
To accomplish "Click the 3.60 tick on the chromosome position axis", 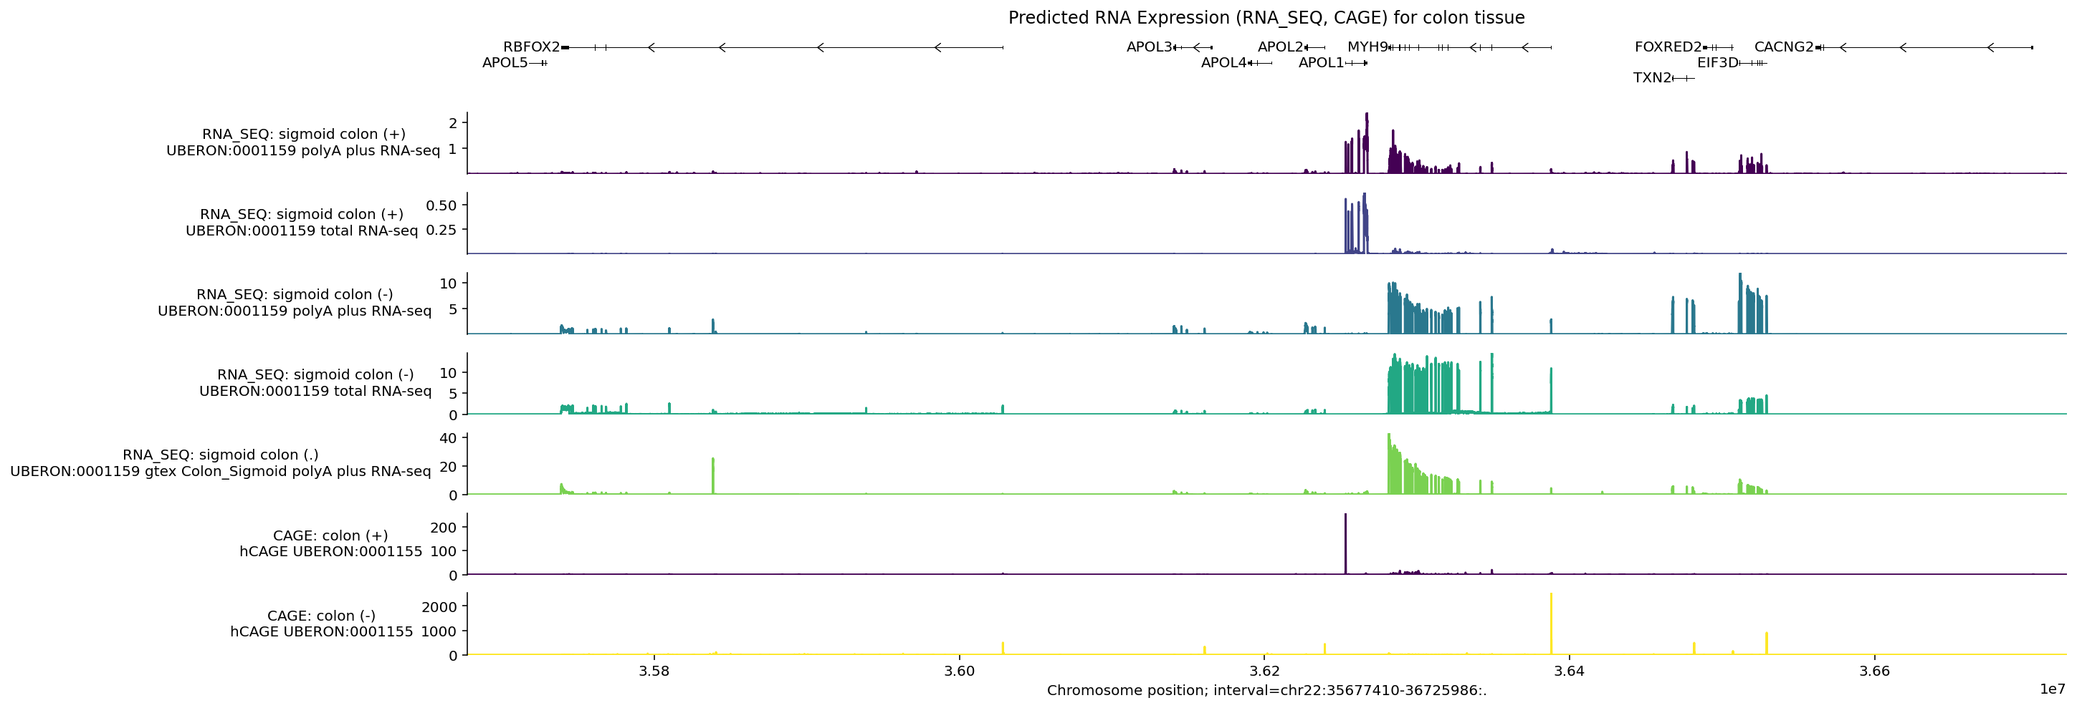I will (960, 671).
